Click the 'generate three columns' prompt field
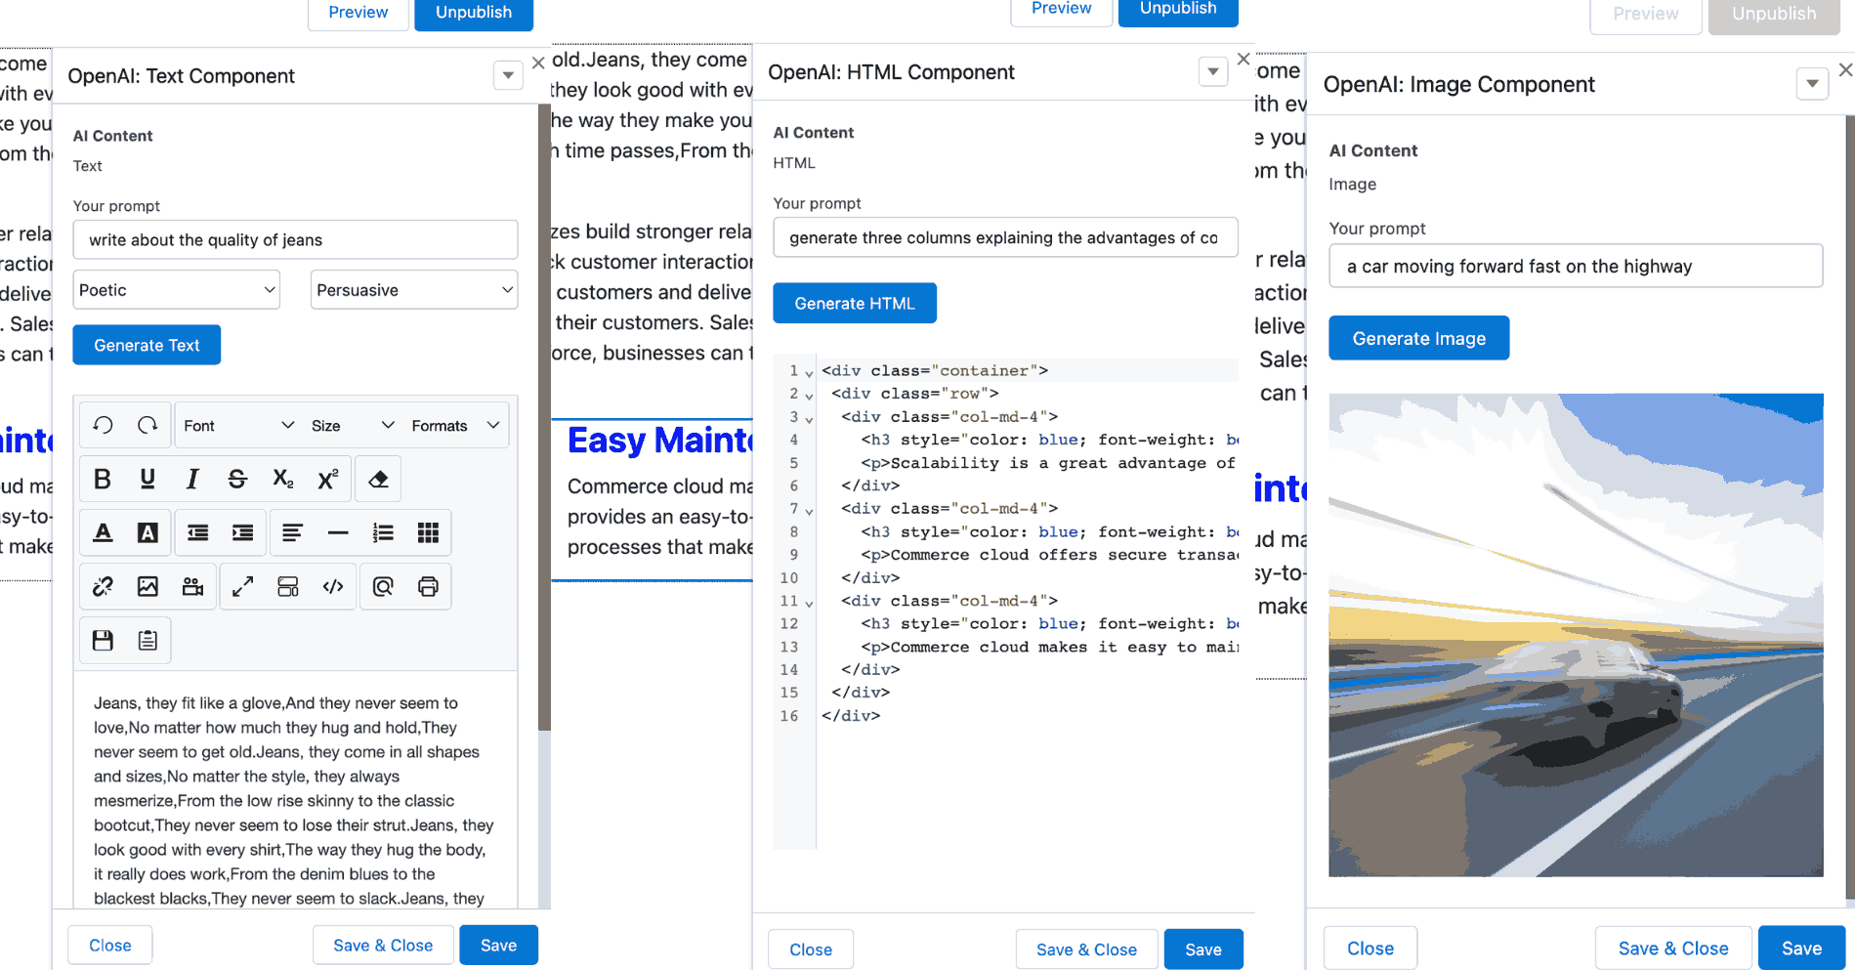 point(1005,237)
